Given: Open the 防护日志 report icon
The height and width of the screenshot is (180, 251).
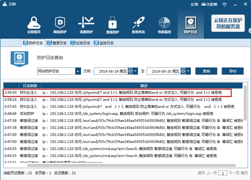Looking at the screenshot, I should click(190, 25).
